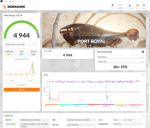The height and width of the screenshot is (128, 150).
Task: Open the system info three-dot menu
Action: (x=144, y=116)
